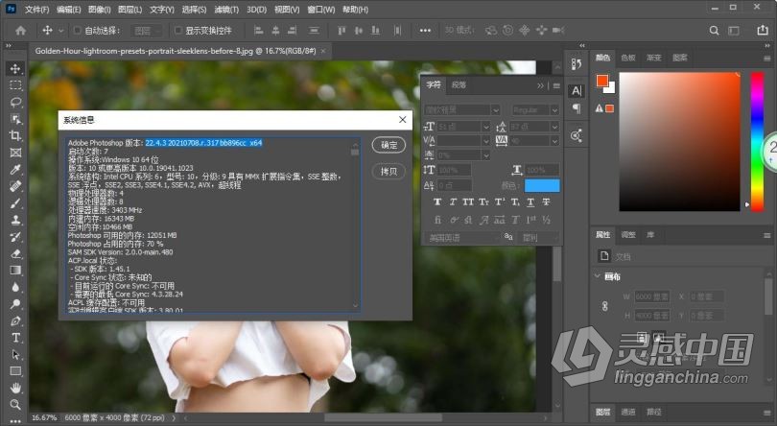Click the blue text color swatch
Screen dimensions: 777x426
(x=542, y=185)
